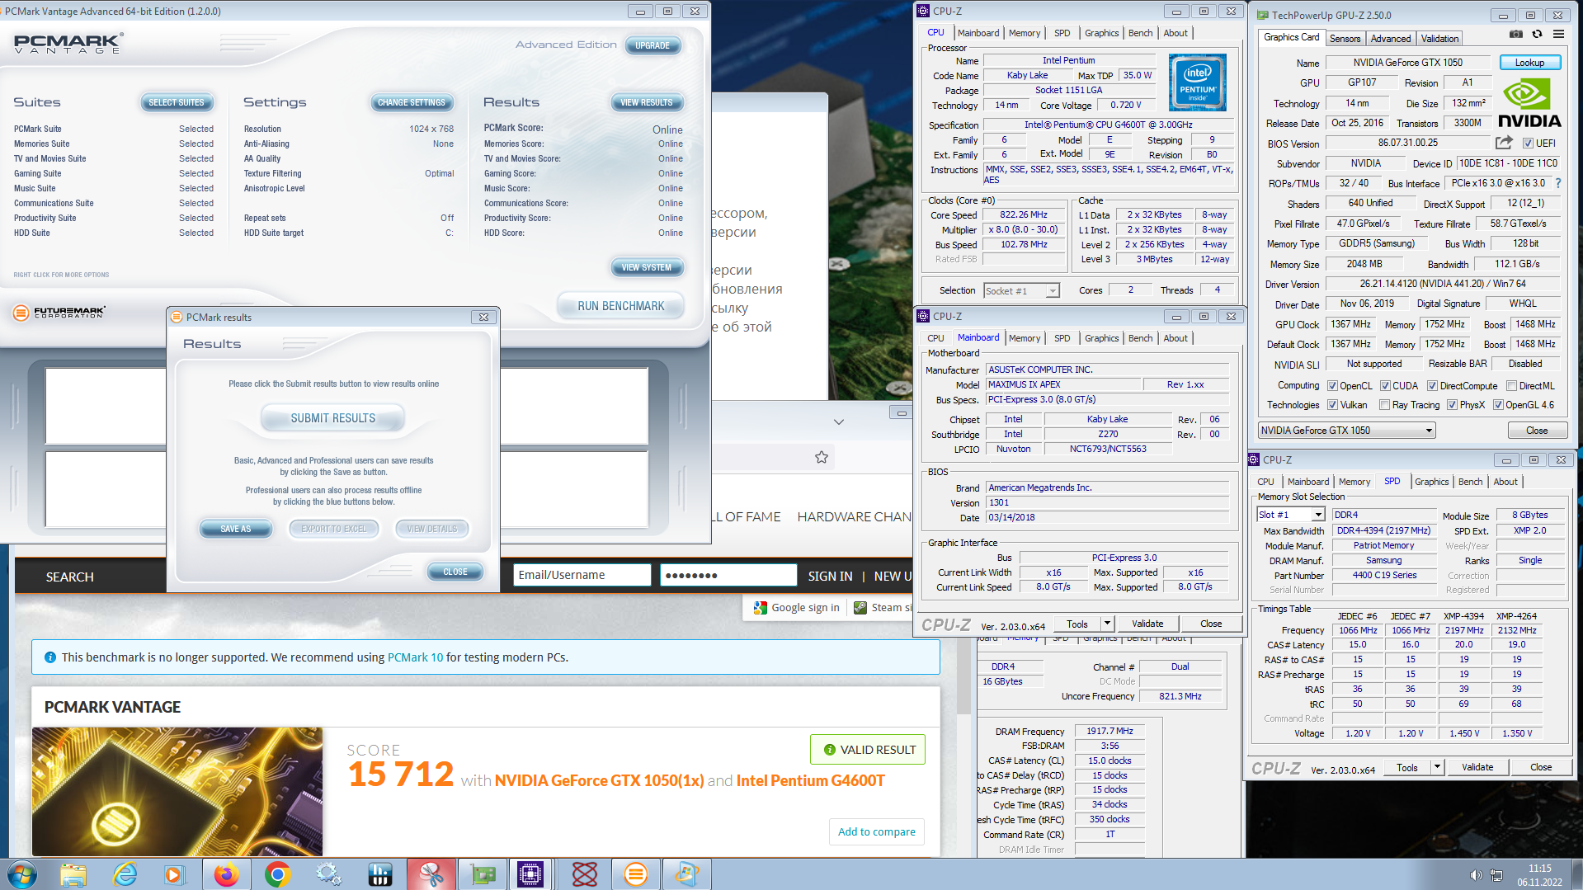Click the BIOS export share icon
The image size is (1583, 890).
(x=1504, y=143)
